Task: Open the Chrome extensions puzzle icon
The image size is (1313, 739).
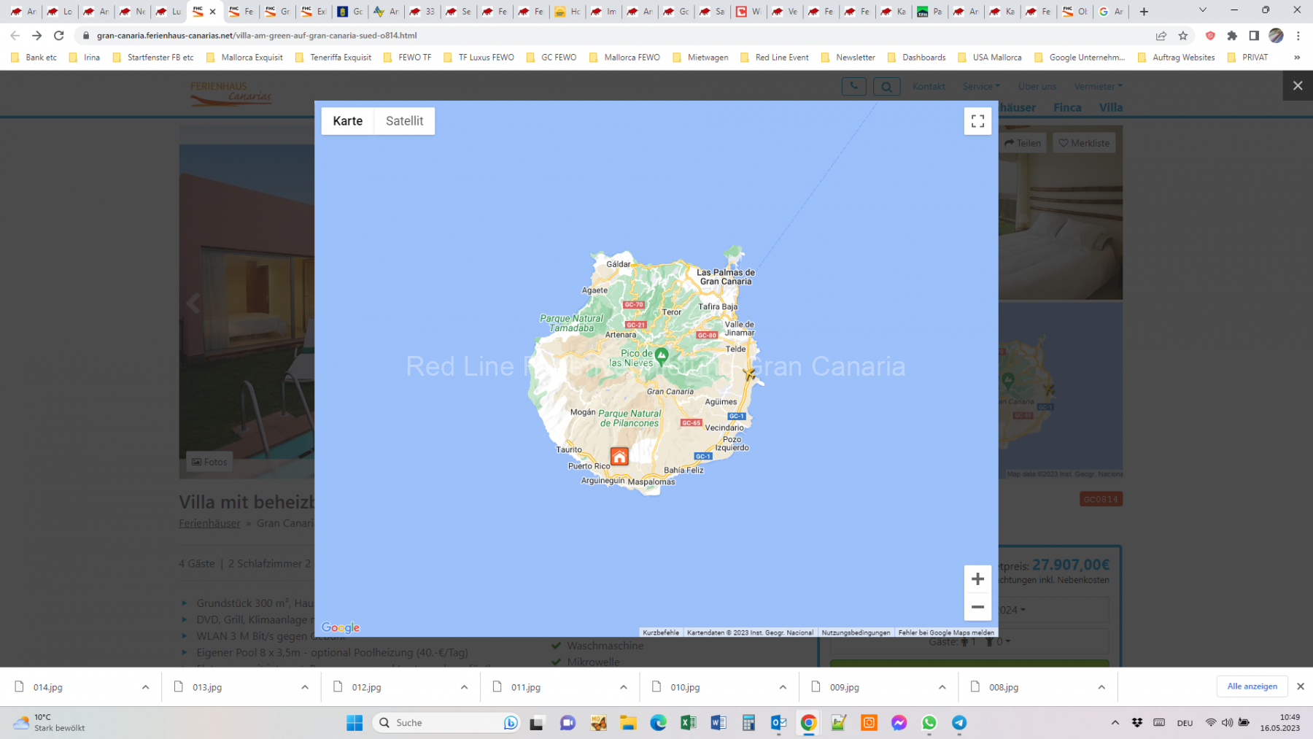Action: [1232, 36]
